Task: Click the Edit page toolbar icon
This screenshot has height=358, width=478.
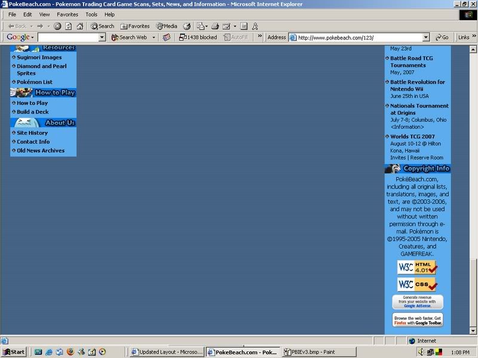Action: coord(226,26)
